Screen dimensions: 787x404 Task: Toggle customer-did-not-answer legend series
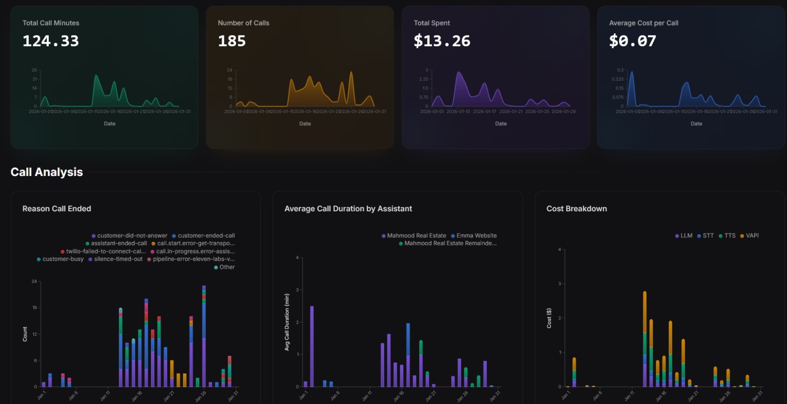(x=129, y=236)
